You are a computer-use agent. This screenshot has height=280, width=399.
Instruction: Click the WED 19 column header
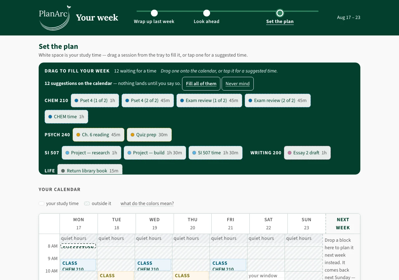point(155,224)
